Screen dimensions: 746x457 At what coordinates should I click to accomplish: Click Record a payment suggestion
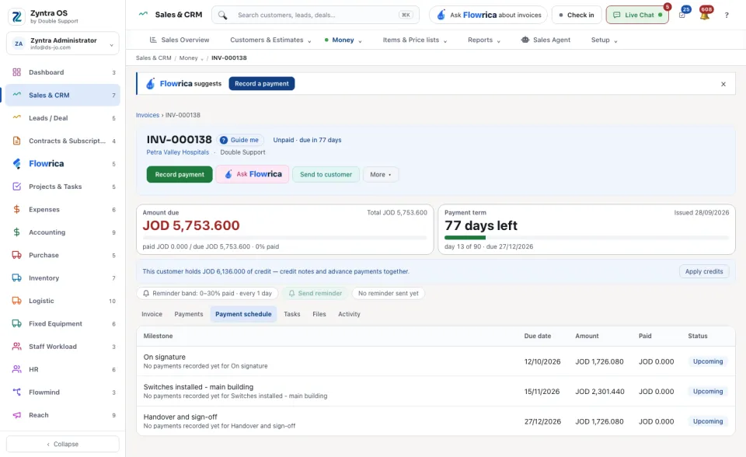(262, 84)
